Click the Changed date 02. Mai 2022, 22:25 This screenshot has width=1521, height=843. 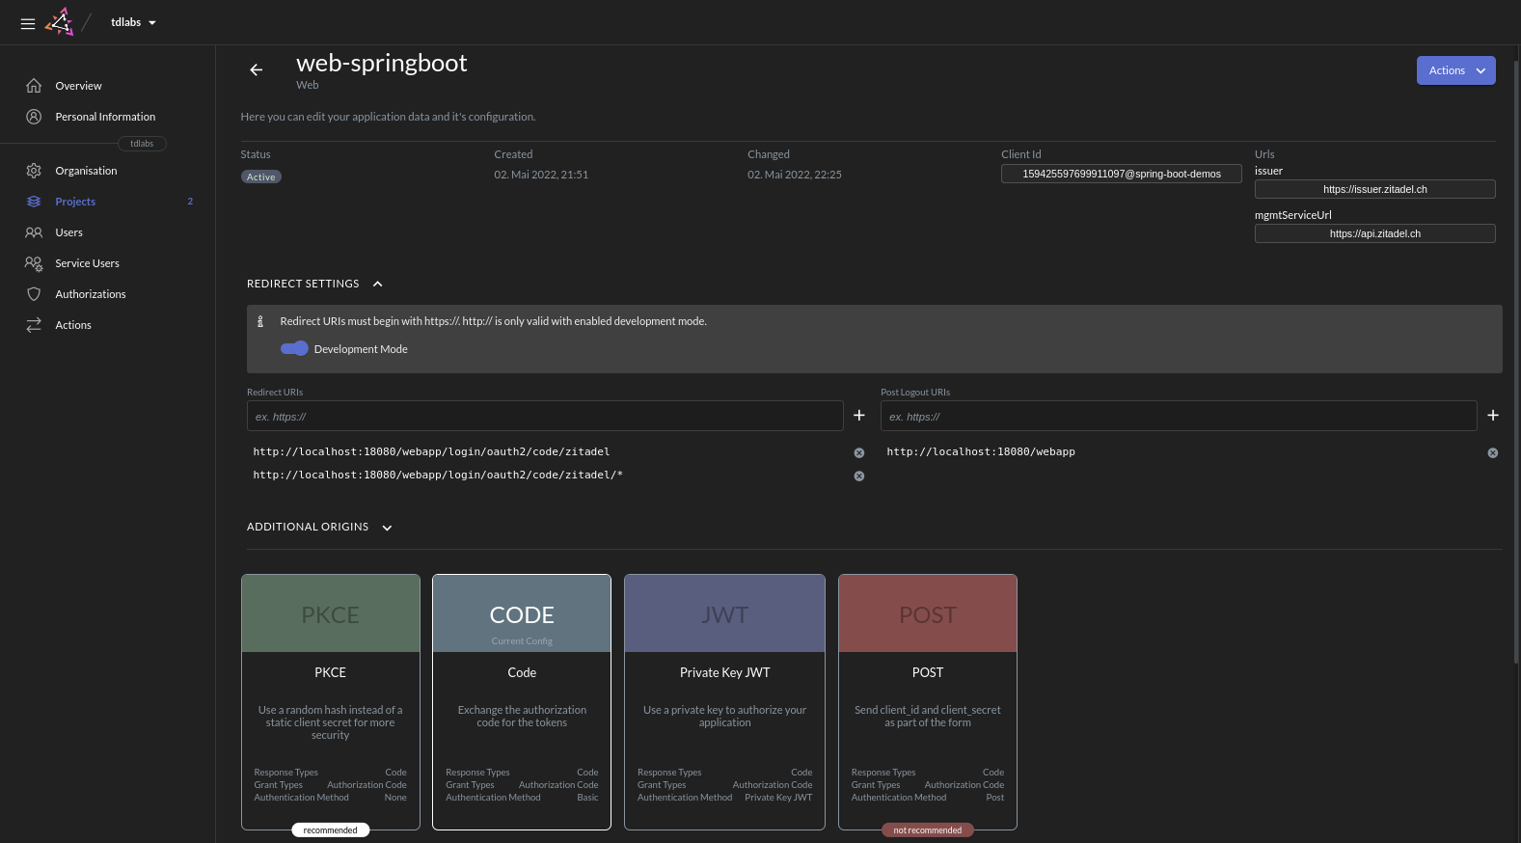click(795, 175)
